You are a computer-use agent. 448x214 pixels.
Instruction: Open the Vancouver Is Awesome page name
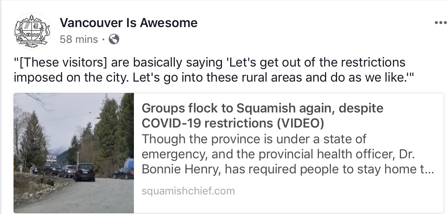coord(129,23)
